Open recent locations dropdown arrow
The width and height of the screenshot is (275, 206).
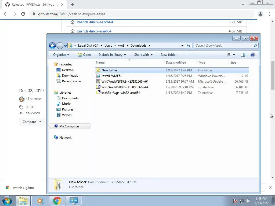[65, 46]
